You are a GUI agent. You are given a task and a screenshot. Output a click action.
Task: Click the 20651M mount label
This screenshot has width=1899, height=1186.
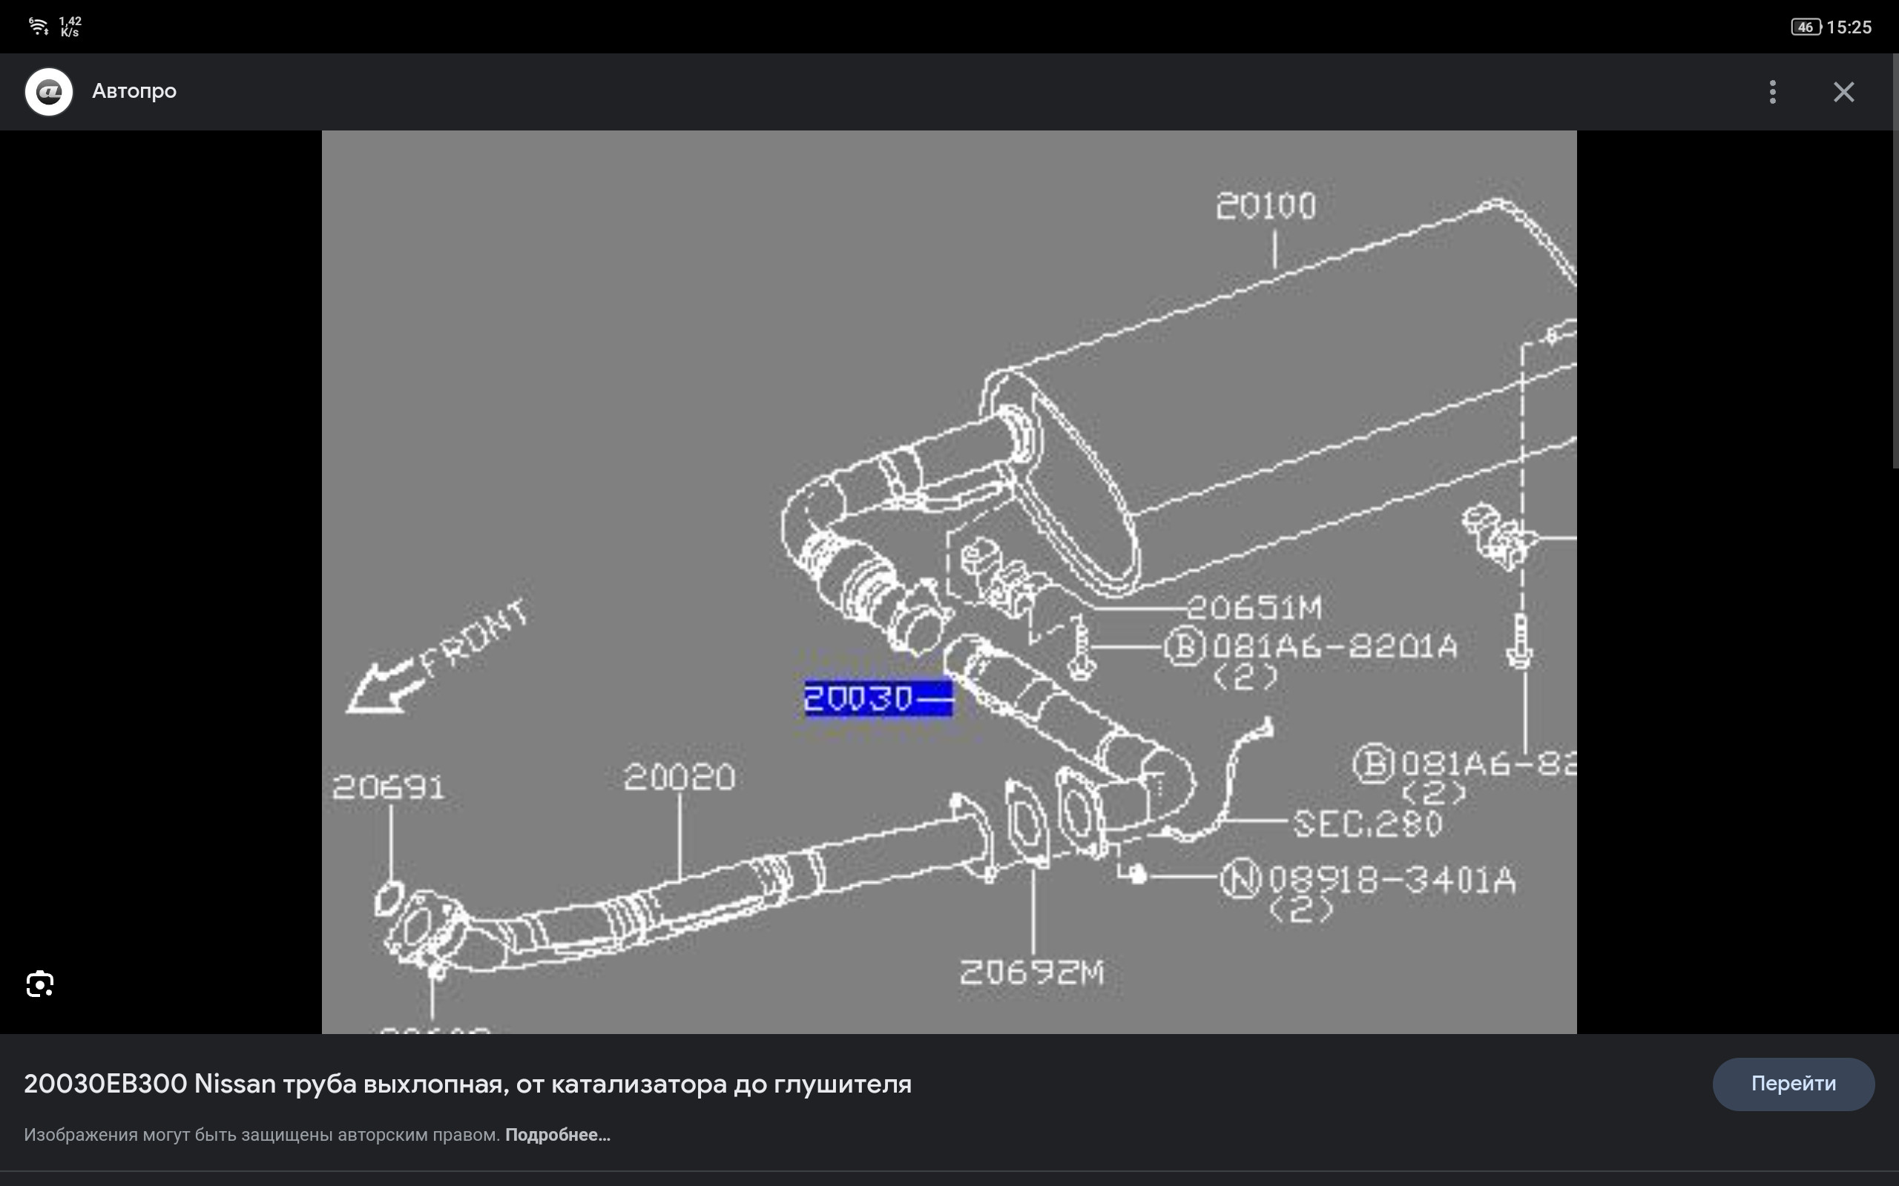pos(1253,608)
